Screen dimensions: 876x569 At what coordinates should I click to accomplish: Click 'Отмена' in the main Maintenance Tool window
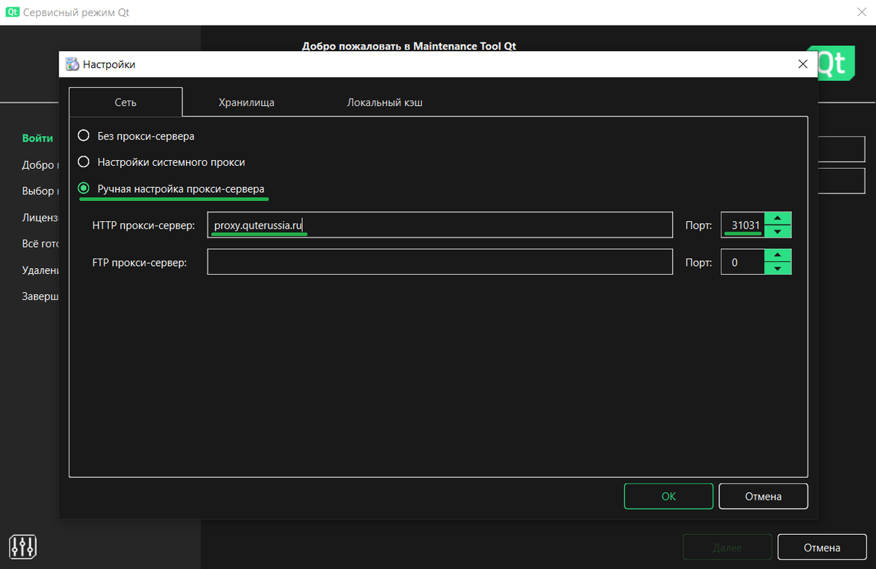(822, 547)
